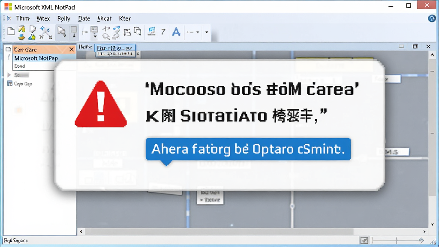439x247 pixels.
Task: Click the 7 toolbar button
Action: (163, 32)
